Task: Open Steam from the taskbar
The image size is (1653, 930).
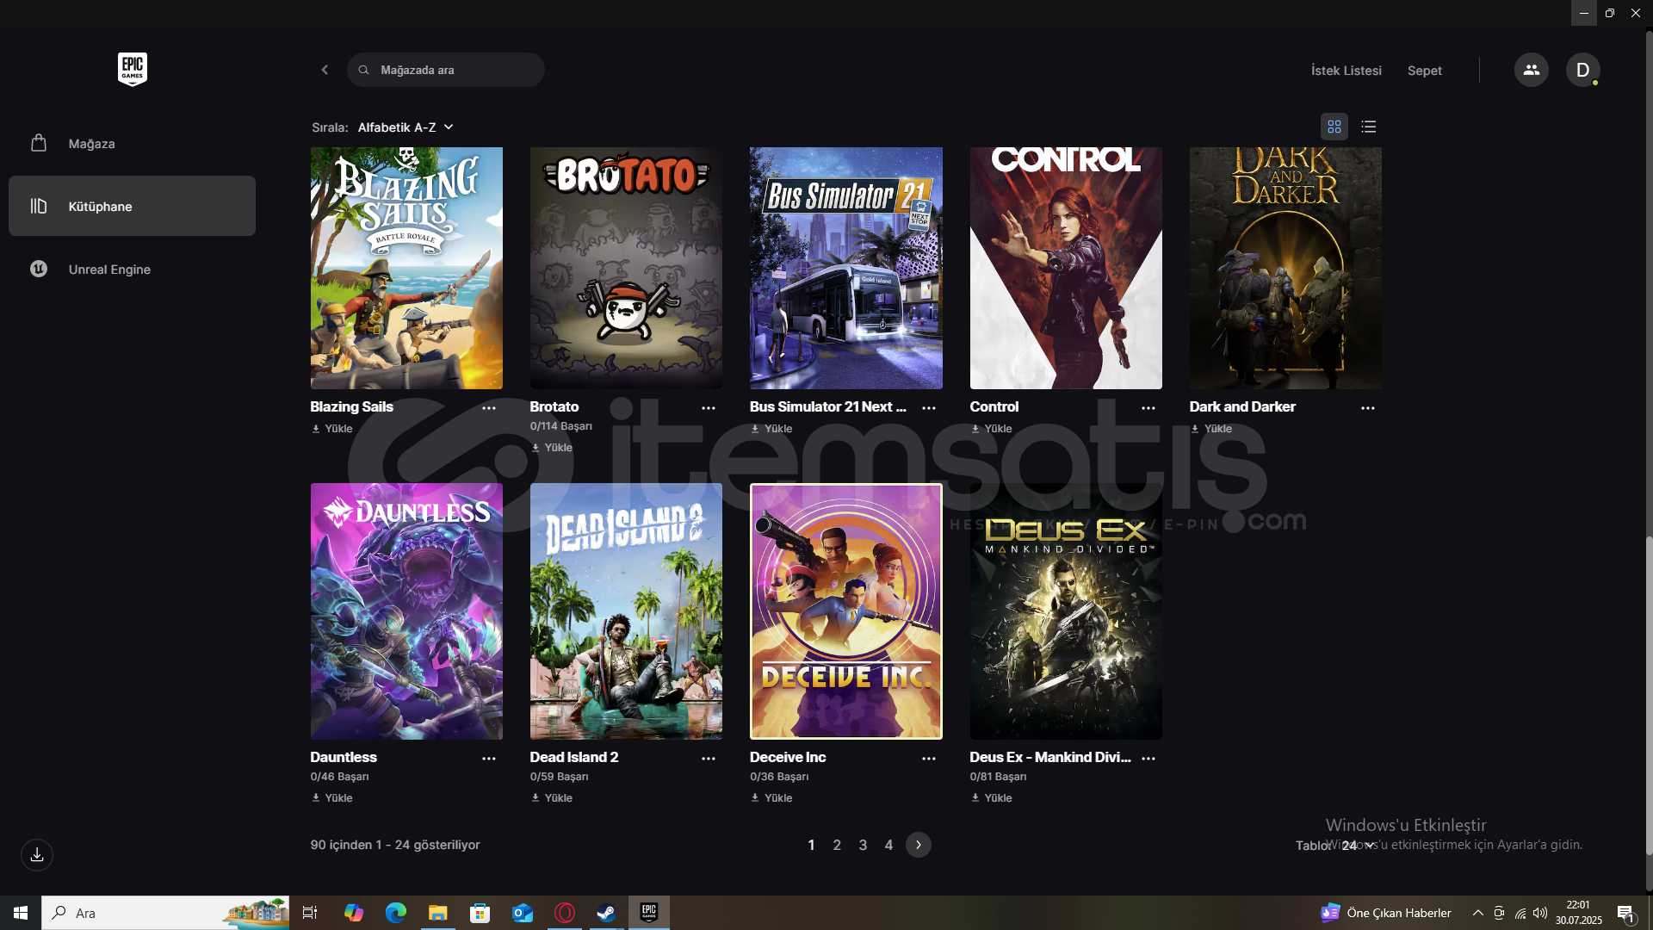Action: [x=607, y=913]
